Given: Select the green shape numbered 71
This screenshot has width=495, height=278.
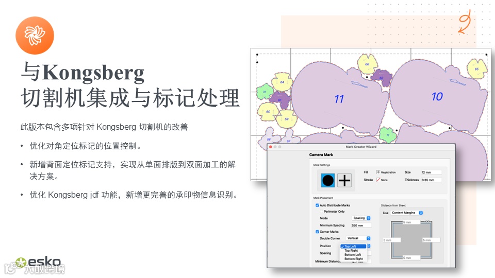Looking at the screenshot, I should tap(388, 135).
